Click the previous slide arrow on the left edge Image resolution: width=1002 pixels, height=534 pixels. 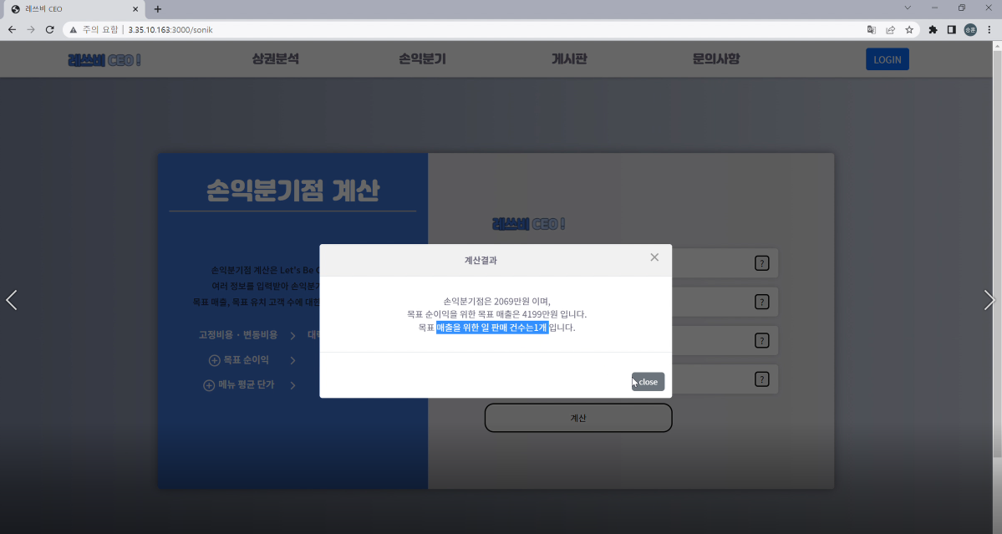point(12,299)
